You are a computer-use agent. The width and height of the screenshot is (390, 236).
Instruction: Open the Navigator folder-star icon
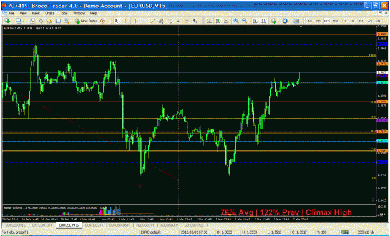click(x=49, y=21)
